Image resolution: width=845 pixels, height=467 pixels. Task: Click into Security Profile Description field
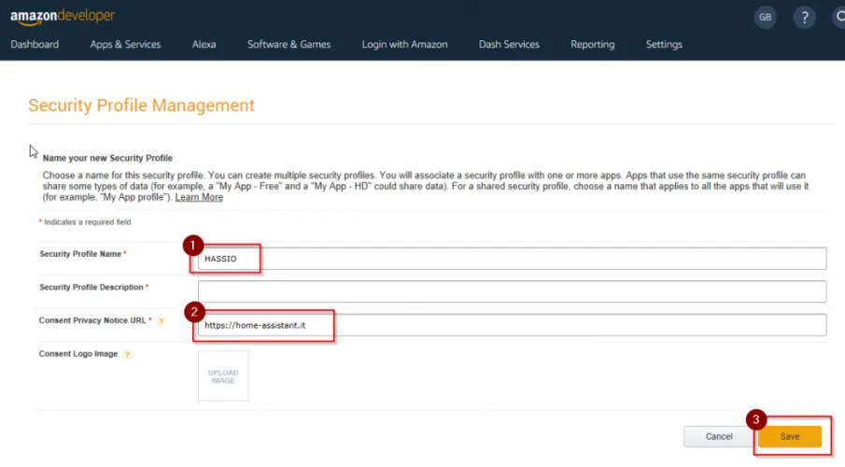click(512, 291)
